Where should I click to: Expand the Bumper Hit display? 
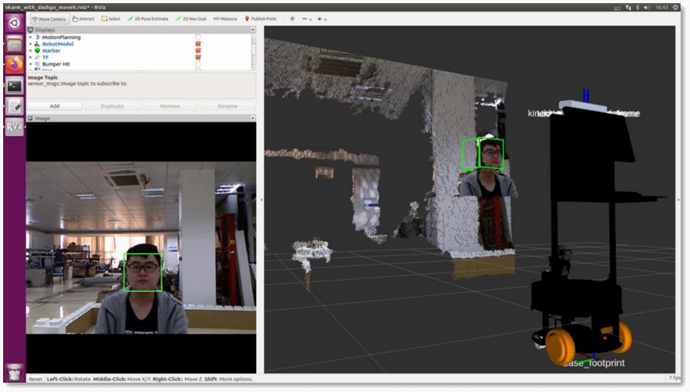31,63
